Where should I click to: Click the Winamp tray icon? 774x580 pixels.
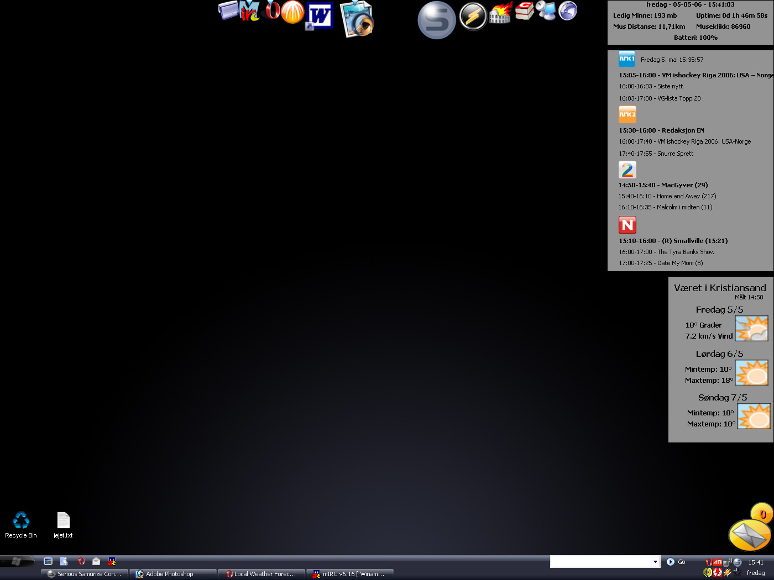728,572
